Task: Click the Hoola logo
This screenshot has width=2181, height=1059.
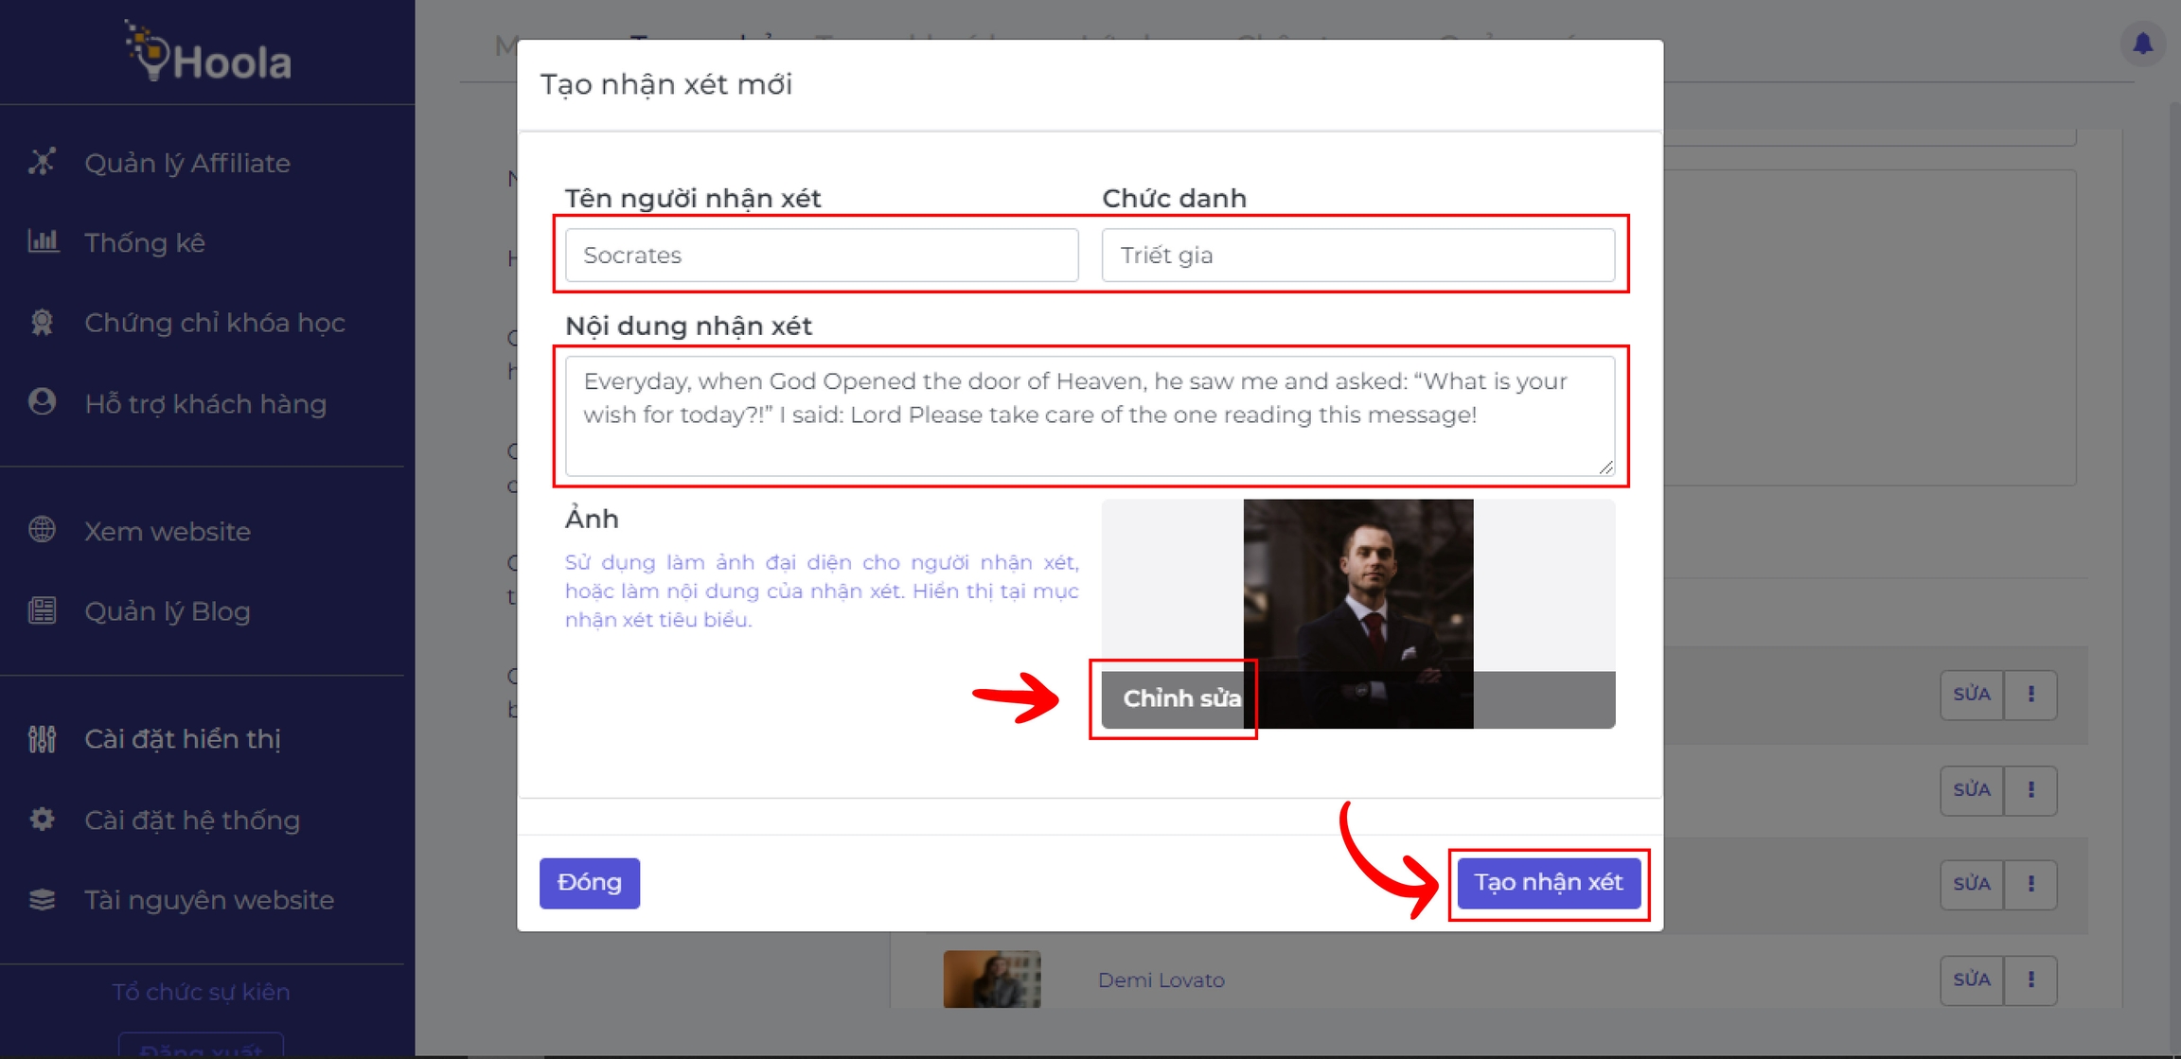Action: pyautogui.click(x=208, y=53)
